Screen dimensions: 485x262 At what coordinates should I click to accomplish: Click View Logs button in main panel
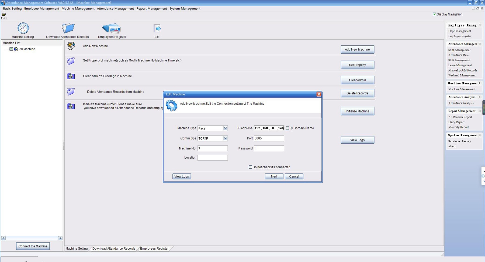357,140
